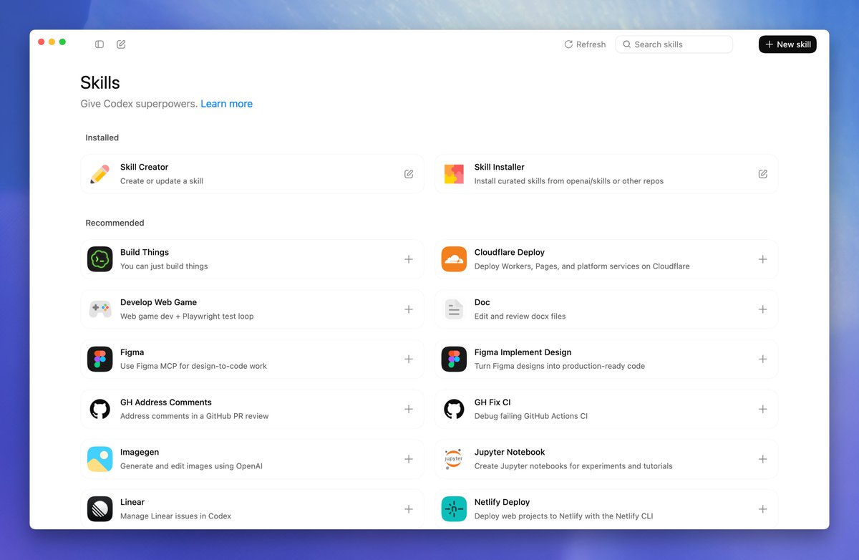
Task: Click the Netlify Deploy teal logo
Action: tap(454, 509)
